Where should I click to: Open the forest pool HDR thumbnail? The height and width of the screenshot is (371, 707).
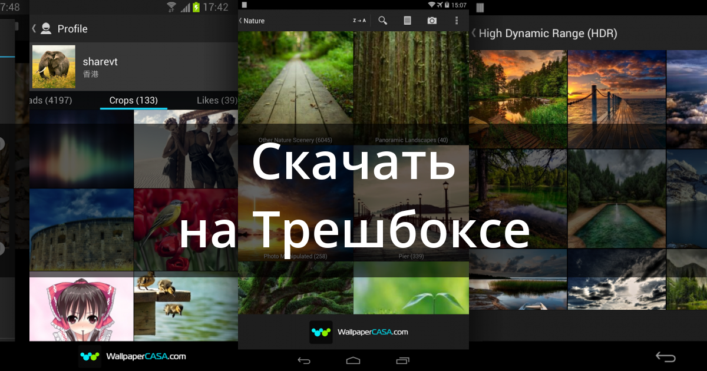[617, 199]
